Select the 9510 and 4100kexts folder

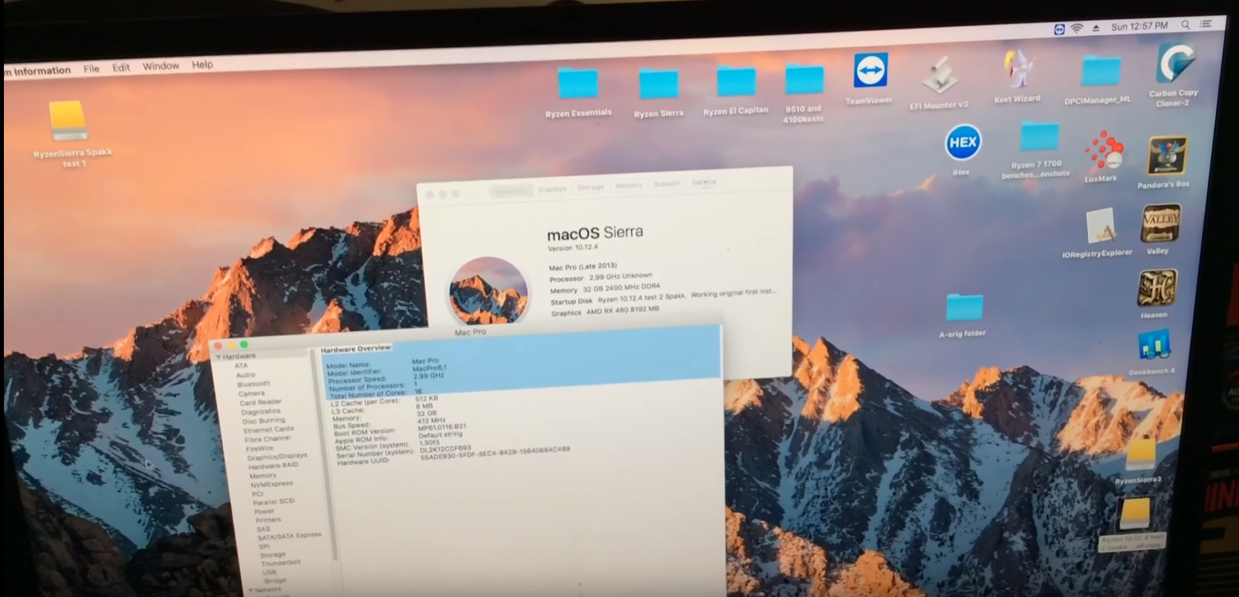805,80
